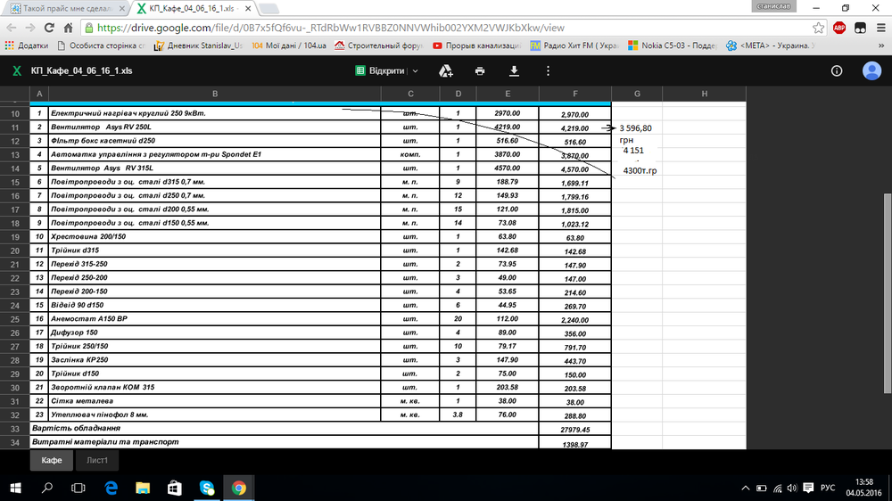Open Дневник Stanislav bookmark

pyautogui.click(x=199, y=45)
